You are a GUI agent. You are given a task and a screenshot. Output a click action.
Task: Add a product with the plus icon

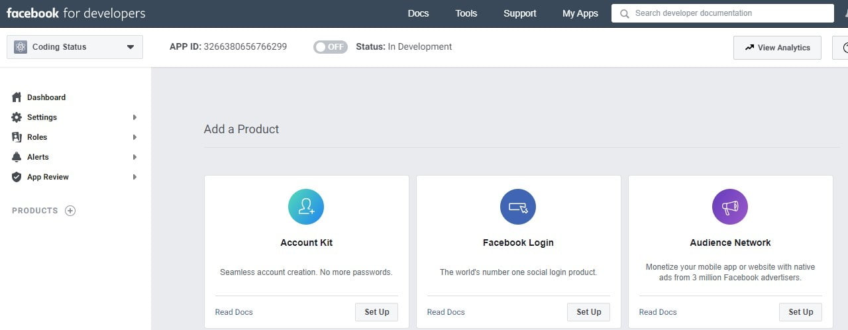coord(70,211)
